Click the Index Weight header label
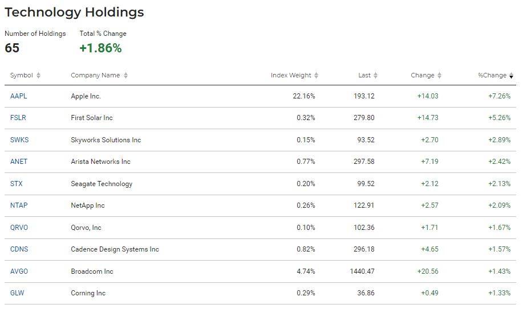This screenshot has width=523, height=313. 291,75
